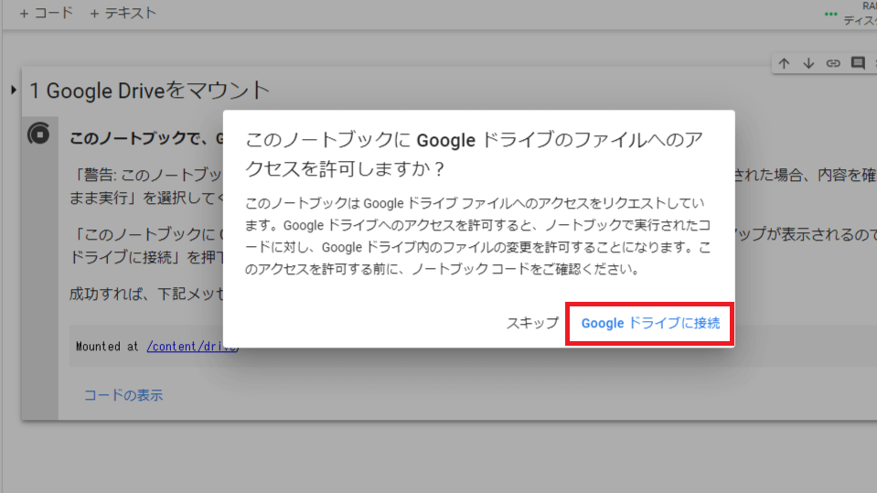Add a new code cell with + コード

coord(46,13)
